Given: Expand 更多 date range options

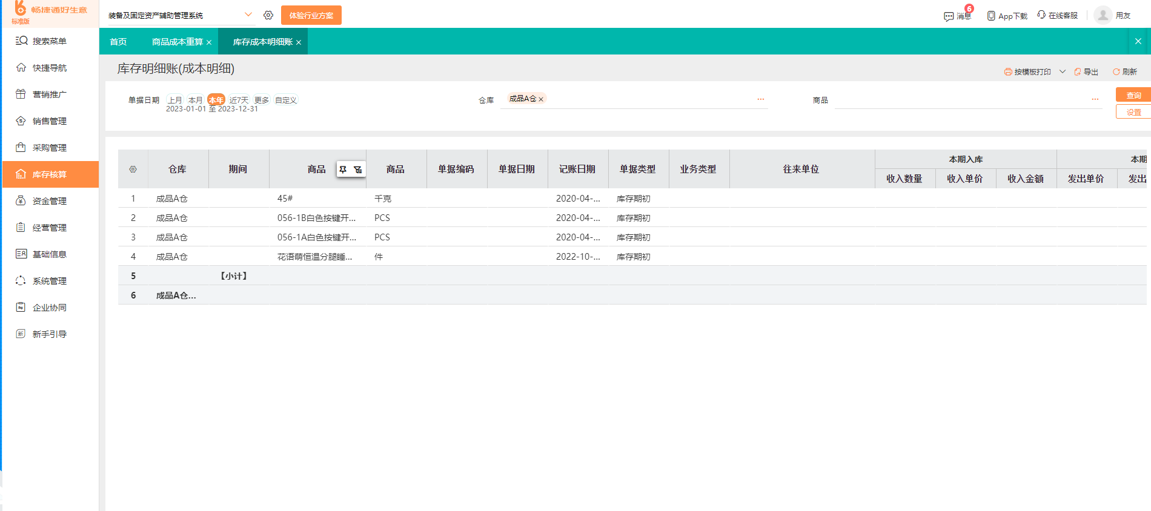Looking at the screenshot, I should (x=262, y=100).
